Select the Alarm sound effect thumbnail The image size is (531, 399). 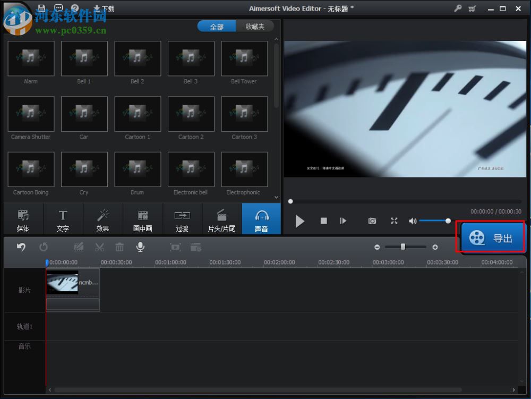pyautogui.click(x=31, y=58)
